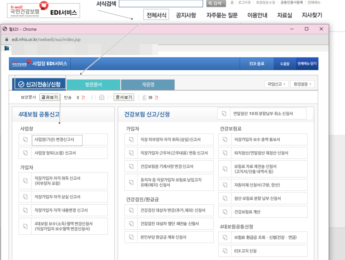
Task: Select the 건강보험료 계산 form icon
Action: coord(224,212)
